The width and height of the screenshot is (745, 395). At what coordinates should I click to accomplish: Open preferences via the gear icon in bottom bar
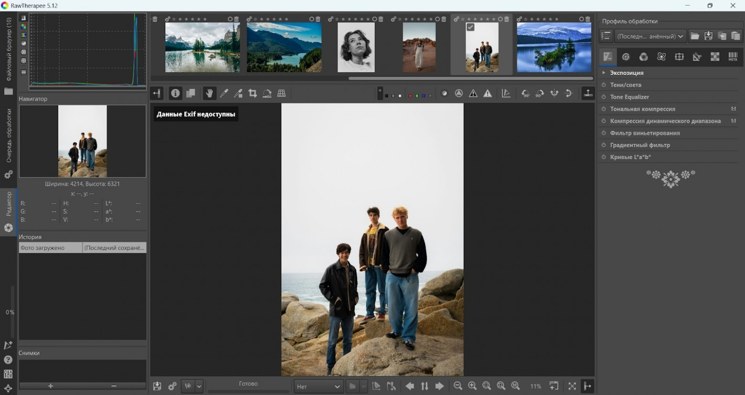[x=172, y=386]
